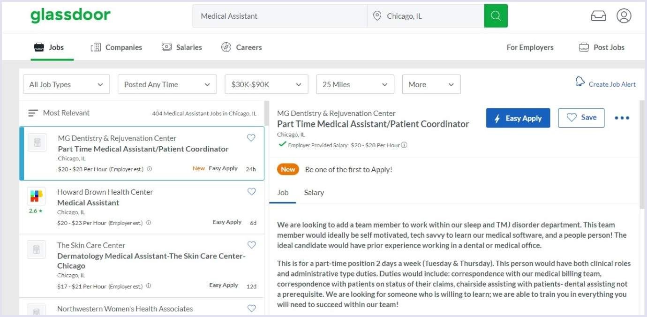Click the green search magnifier button

click(496, 16)
